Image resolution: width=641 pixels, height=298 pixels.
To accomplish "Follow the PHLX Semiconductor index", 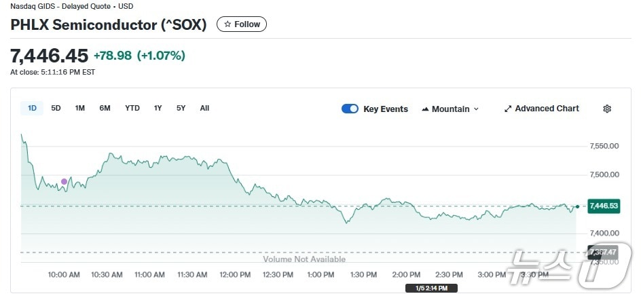I will (x=242, y=24).
